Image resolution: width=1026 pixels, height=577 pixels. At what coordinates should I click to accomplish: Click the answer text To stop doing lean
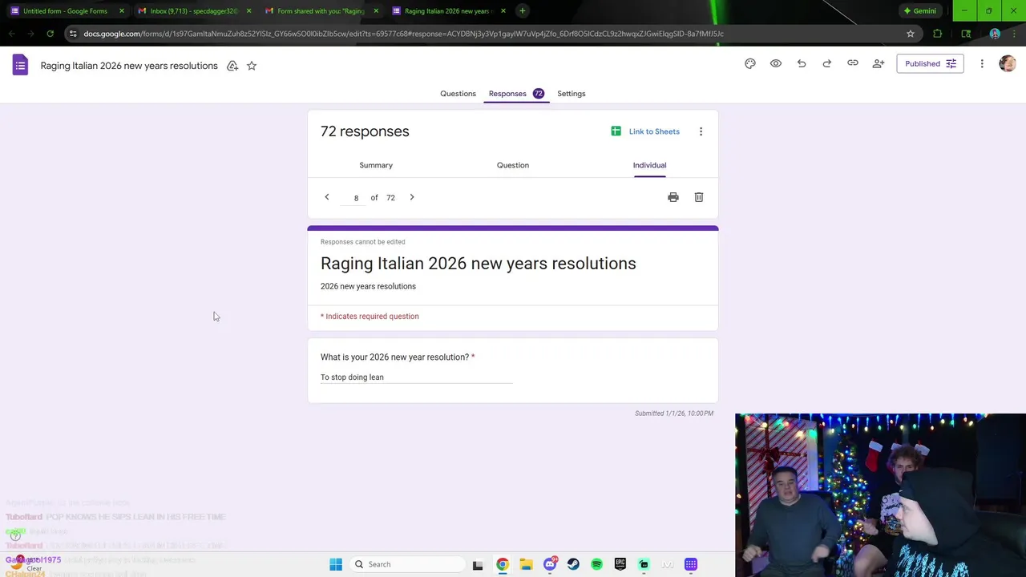tap(352, 377)
